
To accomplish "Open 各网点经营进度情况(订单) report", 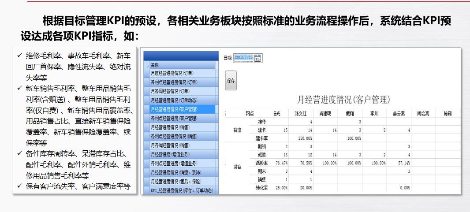I will (x=173, y=82).
